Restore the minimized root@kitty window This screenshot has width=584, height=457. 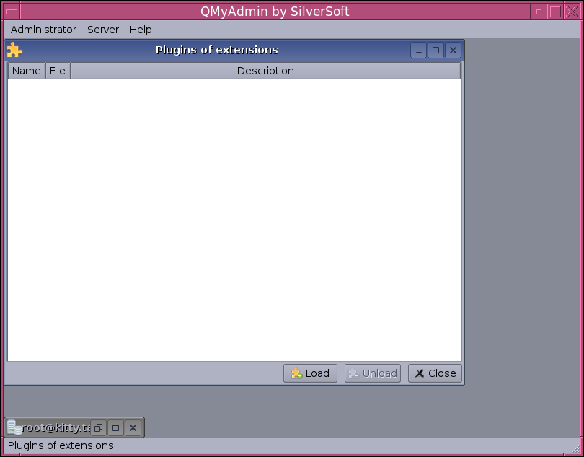99,427
